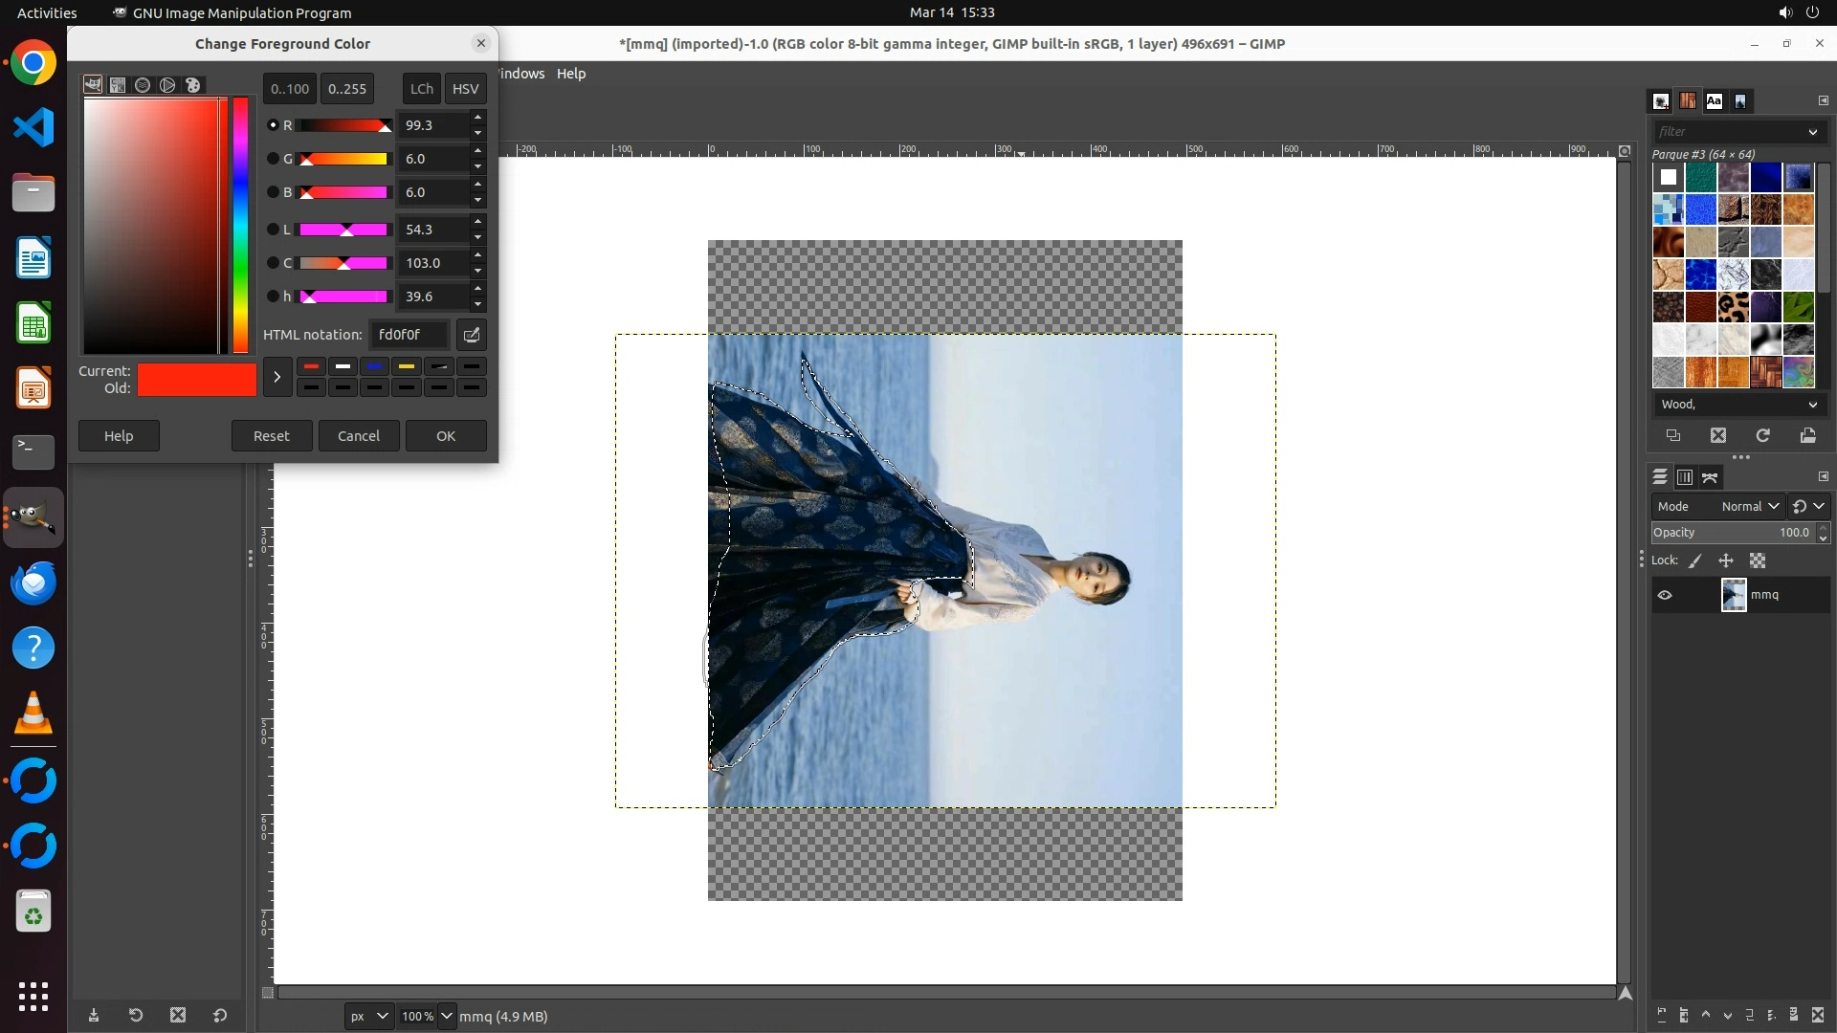Switch to the Watercolor selector icon
1837x1033 pixels.
click(x=143, y=85)
